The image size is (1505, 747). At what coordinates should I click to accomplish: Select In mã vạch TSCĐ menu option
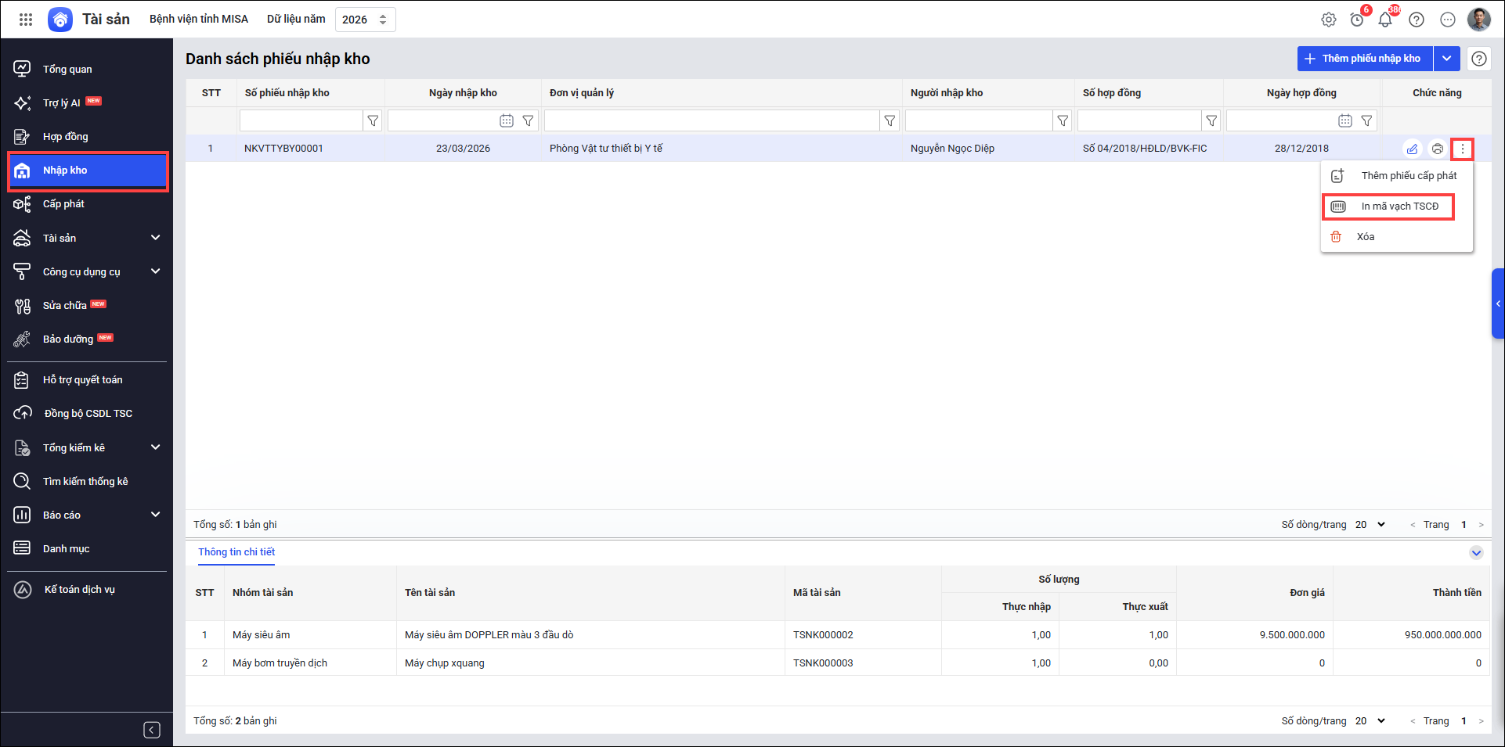pos(1399,207)
